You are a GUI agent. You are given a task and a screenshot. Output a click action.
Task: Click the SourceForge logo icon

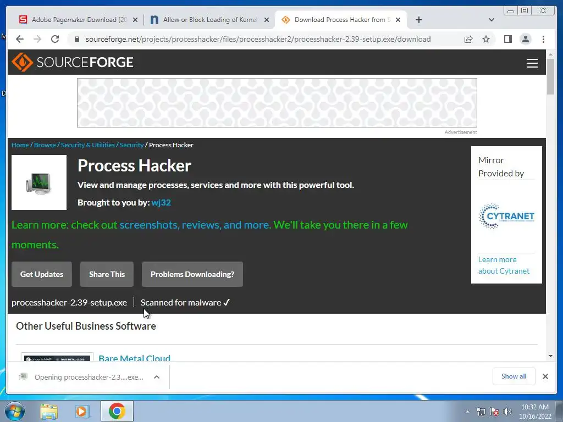coord(22,62)
